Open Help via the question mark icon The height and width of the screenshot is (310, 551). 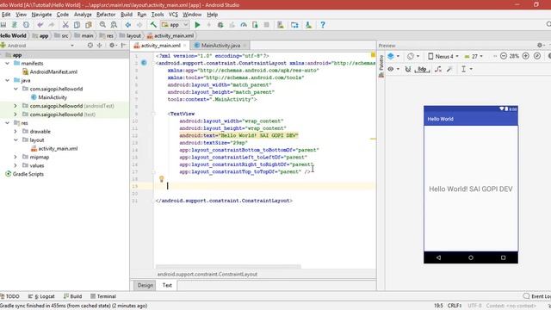pos(323,25)
